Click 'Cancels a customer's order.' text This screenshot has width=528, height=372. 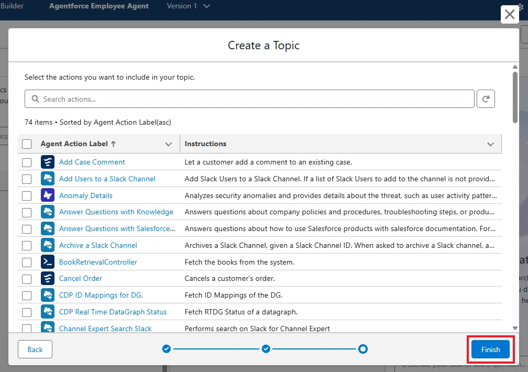point(229,278)
